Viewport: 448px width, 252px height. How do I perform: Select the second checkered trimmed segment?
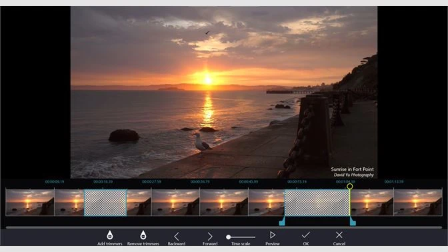pyautogui.click(x=317, y=202)
